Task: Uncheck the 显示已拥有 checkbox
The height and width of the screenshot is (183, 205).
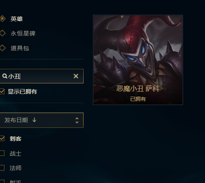Action: click(x=2, y=91)
